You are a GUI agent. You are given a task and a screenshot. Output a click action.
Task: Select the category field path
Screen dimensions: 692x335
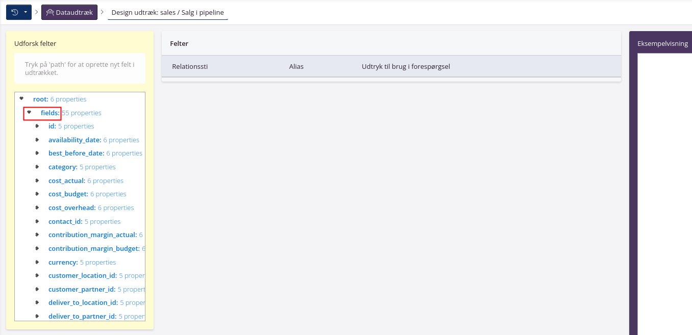tap(63, 167)
